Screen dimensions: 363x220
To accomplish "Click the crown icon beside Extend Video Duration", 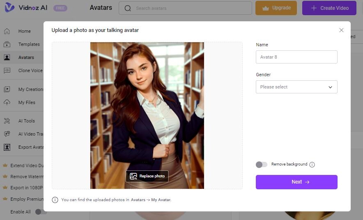I will 5,165.
